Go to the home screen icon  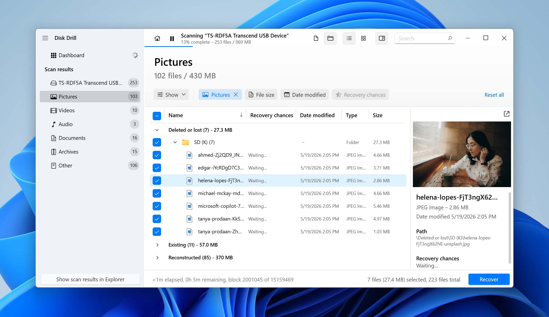pyautogui.click(x=157, y=38)
